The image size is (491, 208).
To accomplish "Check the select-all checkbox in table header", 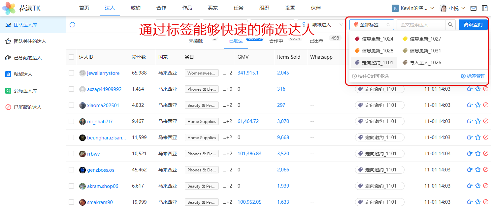I will click(71, 57).
